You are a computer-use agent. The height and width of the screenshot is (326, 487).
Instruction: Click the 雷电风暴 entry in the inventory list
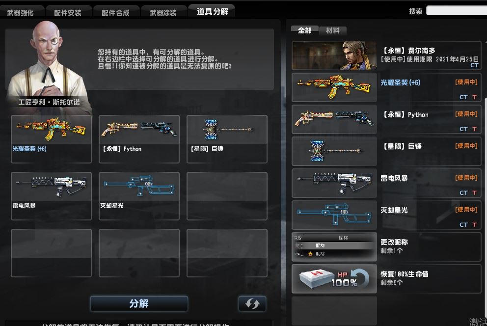(x=386, y=183)
